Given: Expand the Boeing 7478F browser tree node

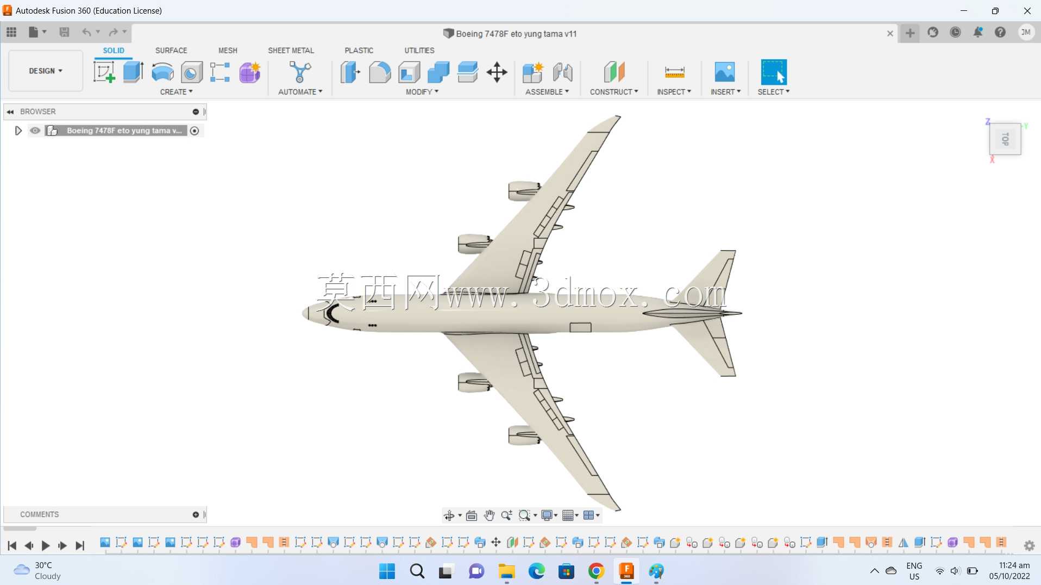Looking at the screenshot, I should tap(18, 130).
